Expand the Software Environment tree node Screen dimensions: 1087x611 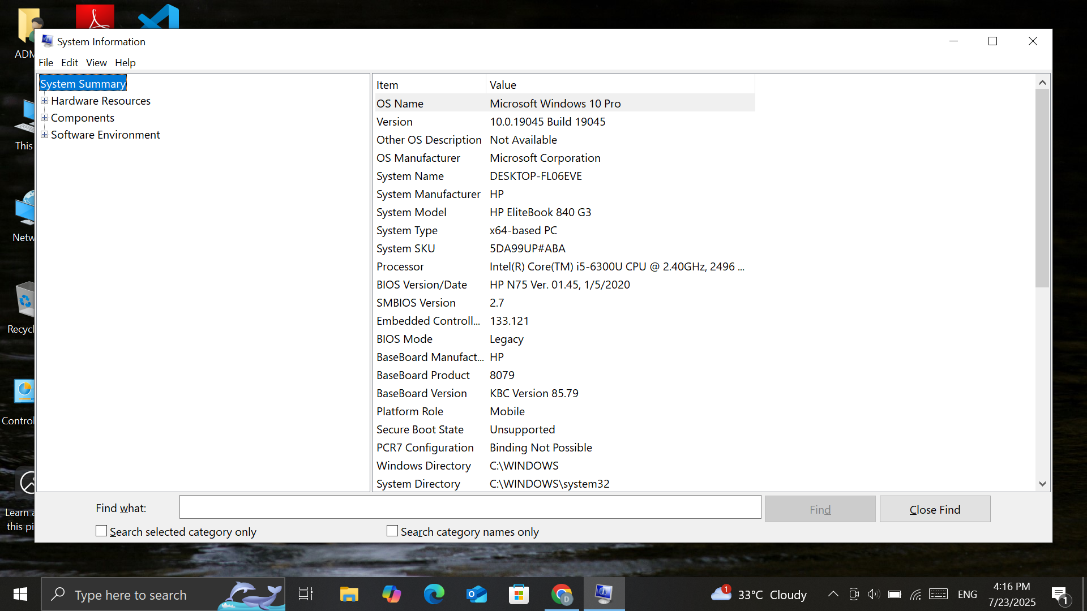coord(44,135)
